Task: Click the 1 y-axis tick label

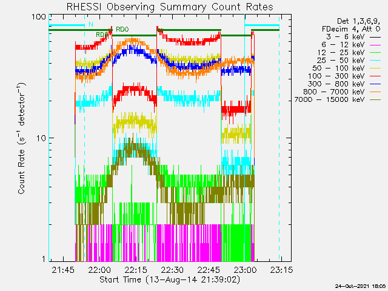Action: pos(44,259)
